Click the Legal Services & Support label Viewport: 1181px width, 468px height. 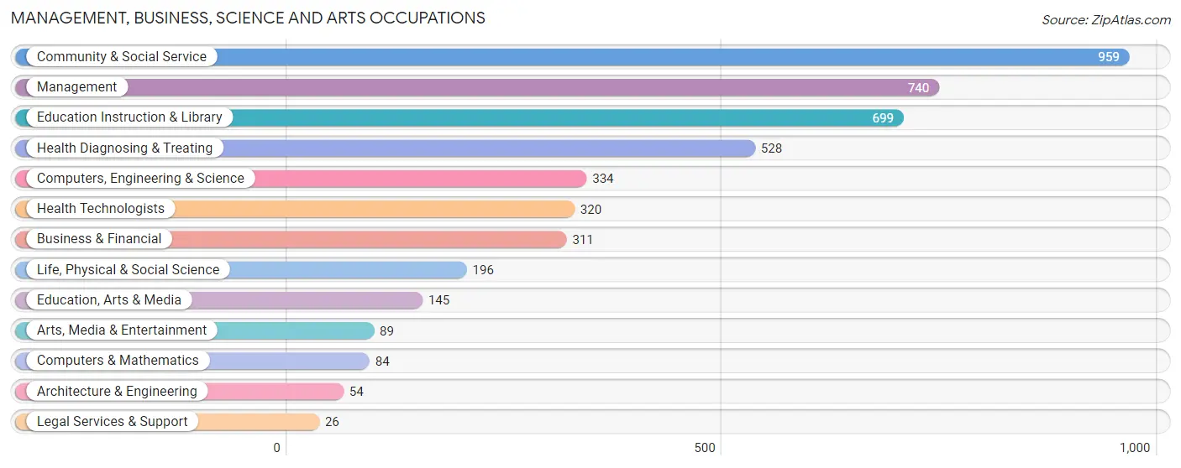click(x=113, y=422)
